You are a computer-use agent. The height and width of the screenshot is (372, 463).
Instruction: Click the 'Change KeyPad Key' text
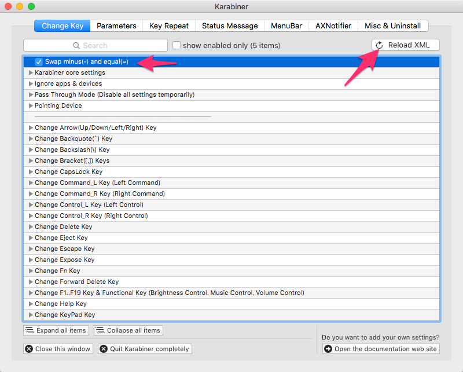click(x=65, y=315)
